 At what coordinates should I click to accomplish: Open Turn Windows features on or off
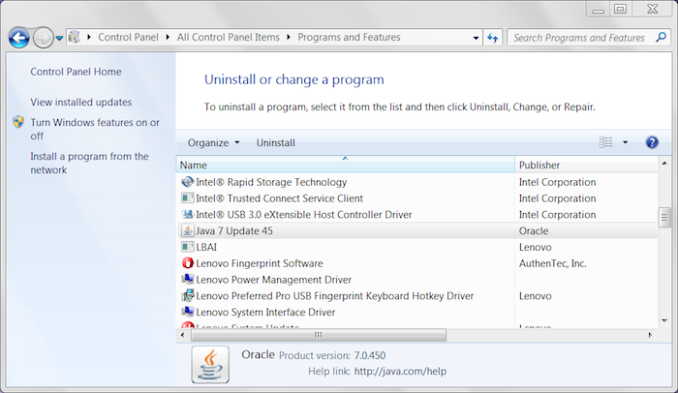pos(95,129)
